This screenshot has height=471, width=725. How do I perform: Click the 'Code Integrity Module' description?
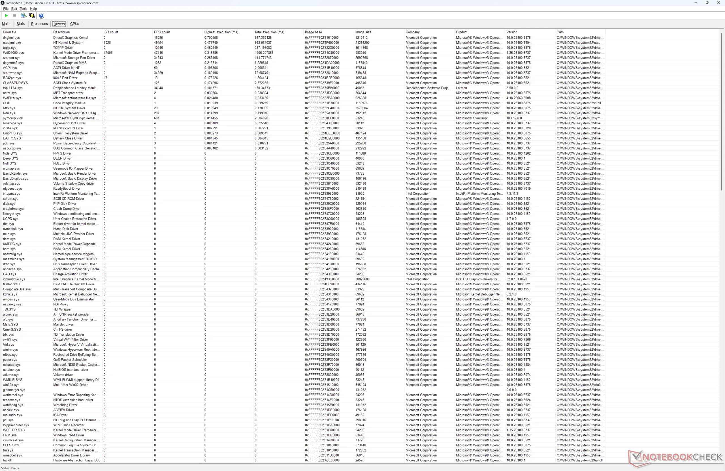point(69,103)
